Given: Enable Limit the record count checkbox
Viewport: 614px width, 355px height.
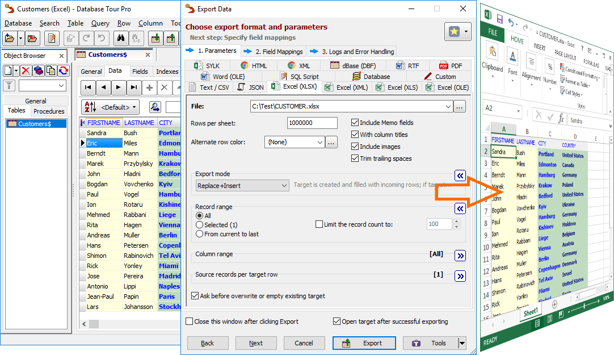Looking at the screenshot, I should tap(319, 224).
